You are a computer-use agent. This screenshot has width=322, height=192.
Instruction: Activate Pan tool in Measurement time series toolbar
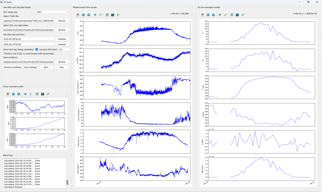point(95,15)
